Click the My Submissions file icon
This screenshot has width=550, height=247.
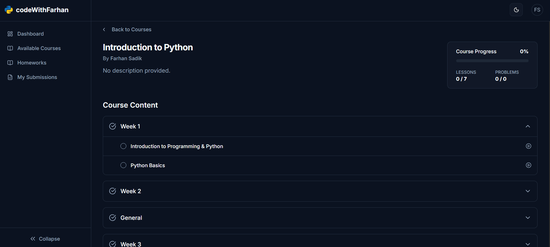click(x=10, y=77)
